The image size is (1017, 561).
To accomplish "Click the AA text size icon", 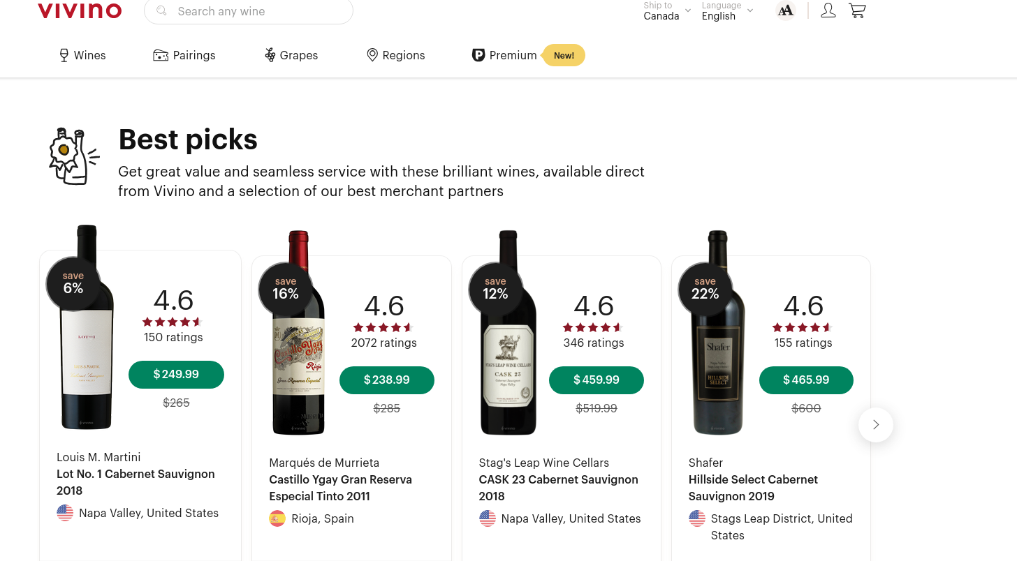I will 786,10.
